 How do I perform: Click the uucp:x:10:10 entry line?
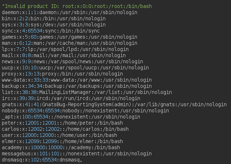pos(75,68)
